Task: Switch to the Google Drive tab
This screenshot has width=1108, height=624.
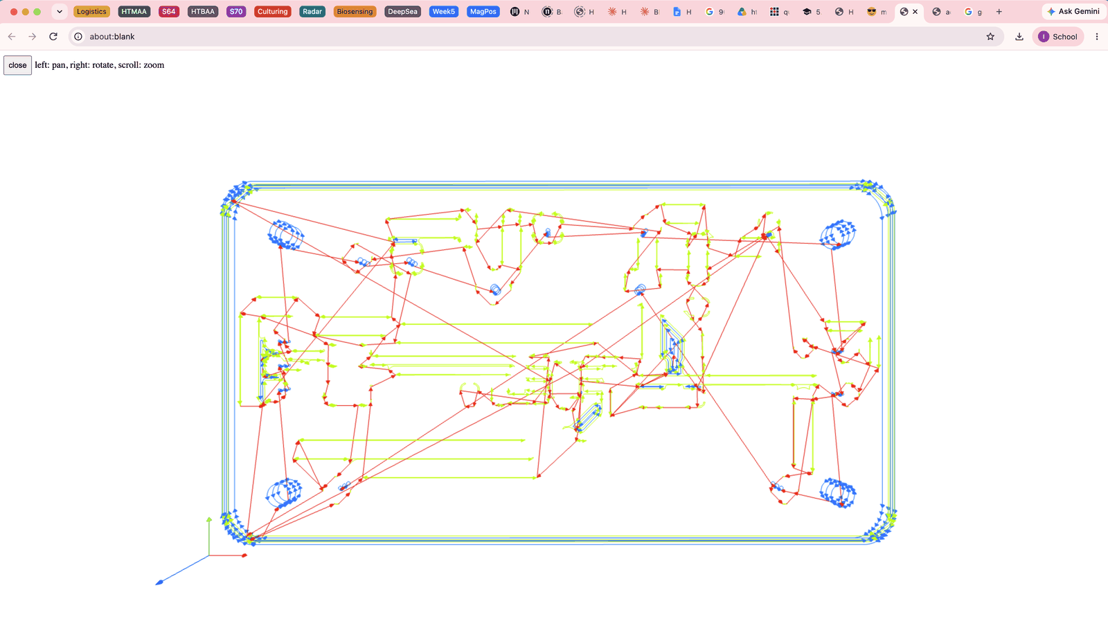Action: click(747, 12)
